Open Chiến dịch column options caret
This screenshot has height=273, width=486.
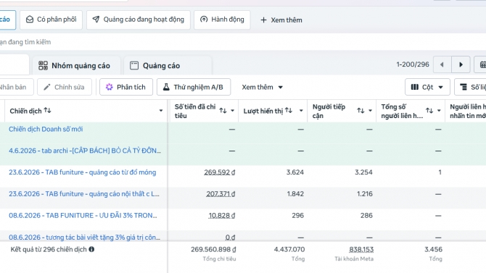tap(161, 111)
